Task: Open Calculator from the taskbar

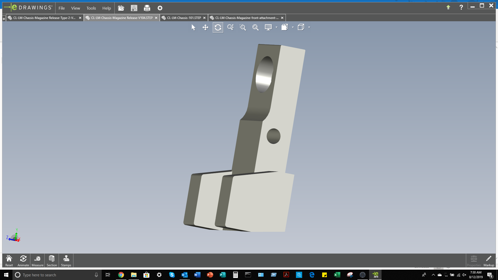Action: click(235, 275)
